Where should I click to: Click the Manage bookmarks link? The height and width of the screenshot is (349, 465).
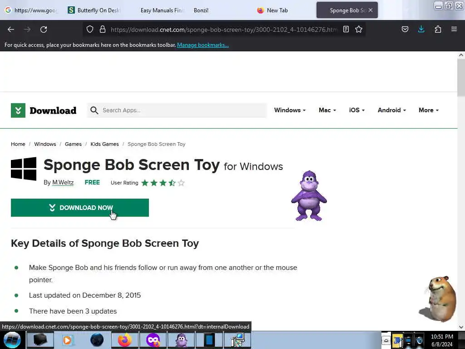pyautogui.click(x=203, y=45)
